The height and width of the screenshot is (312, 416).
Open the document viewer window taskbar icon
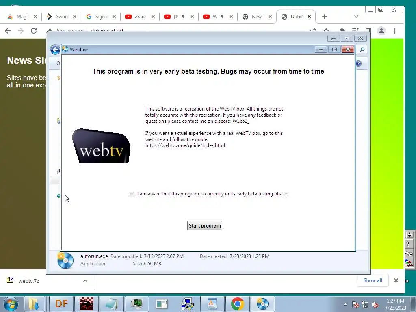pyautogui.click(x=162, y=304)
